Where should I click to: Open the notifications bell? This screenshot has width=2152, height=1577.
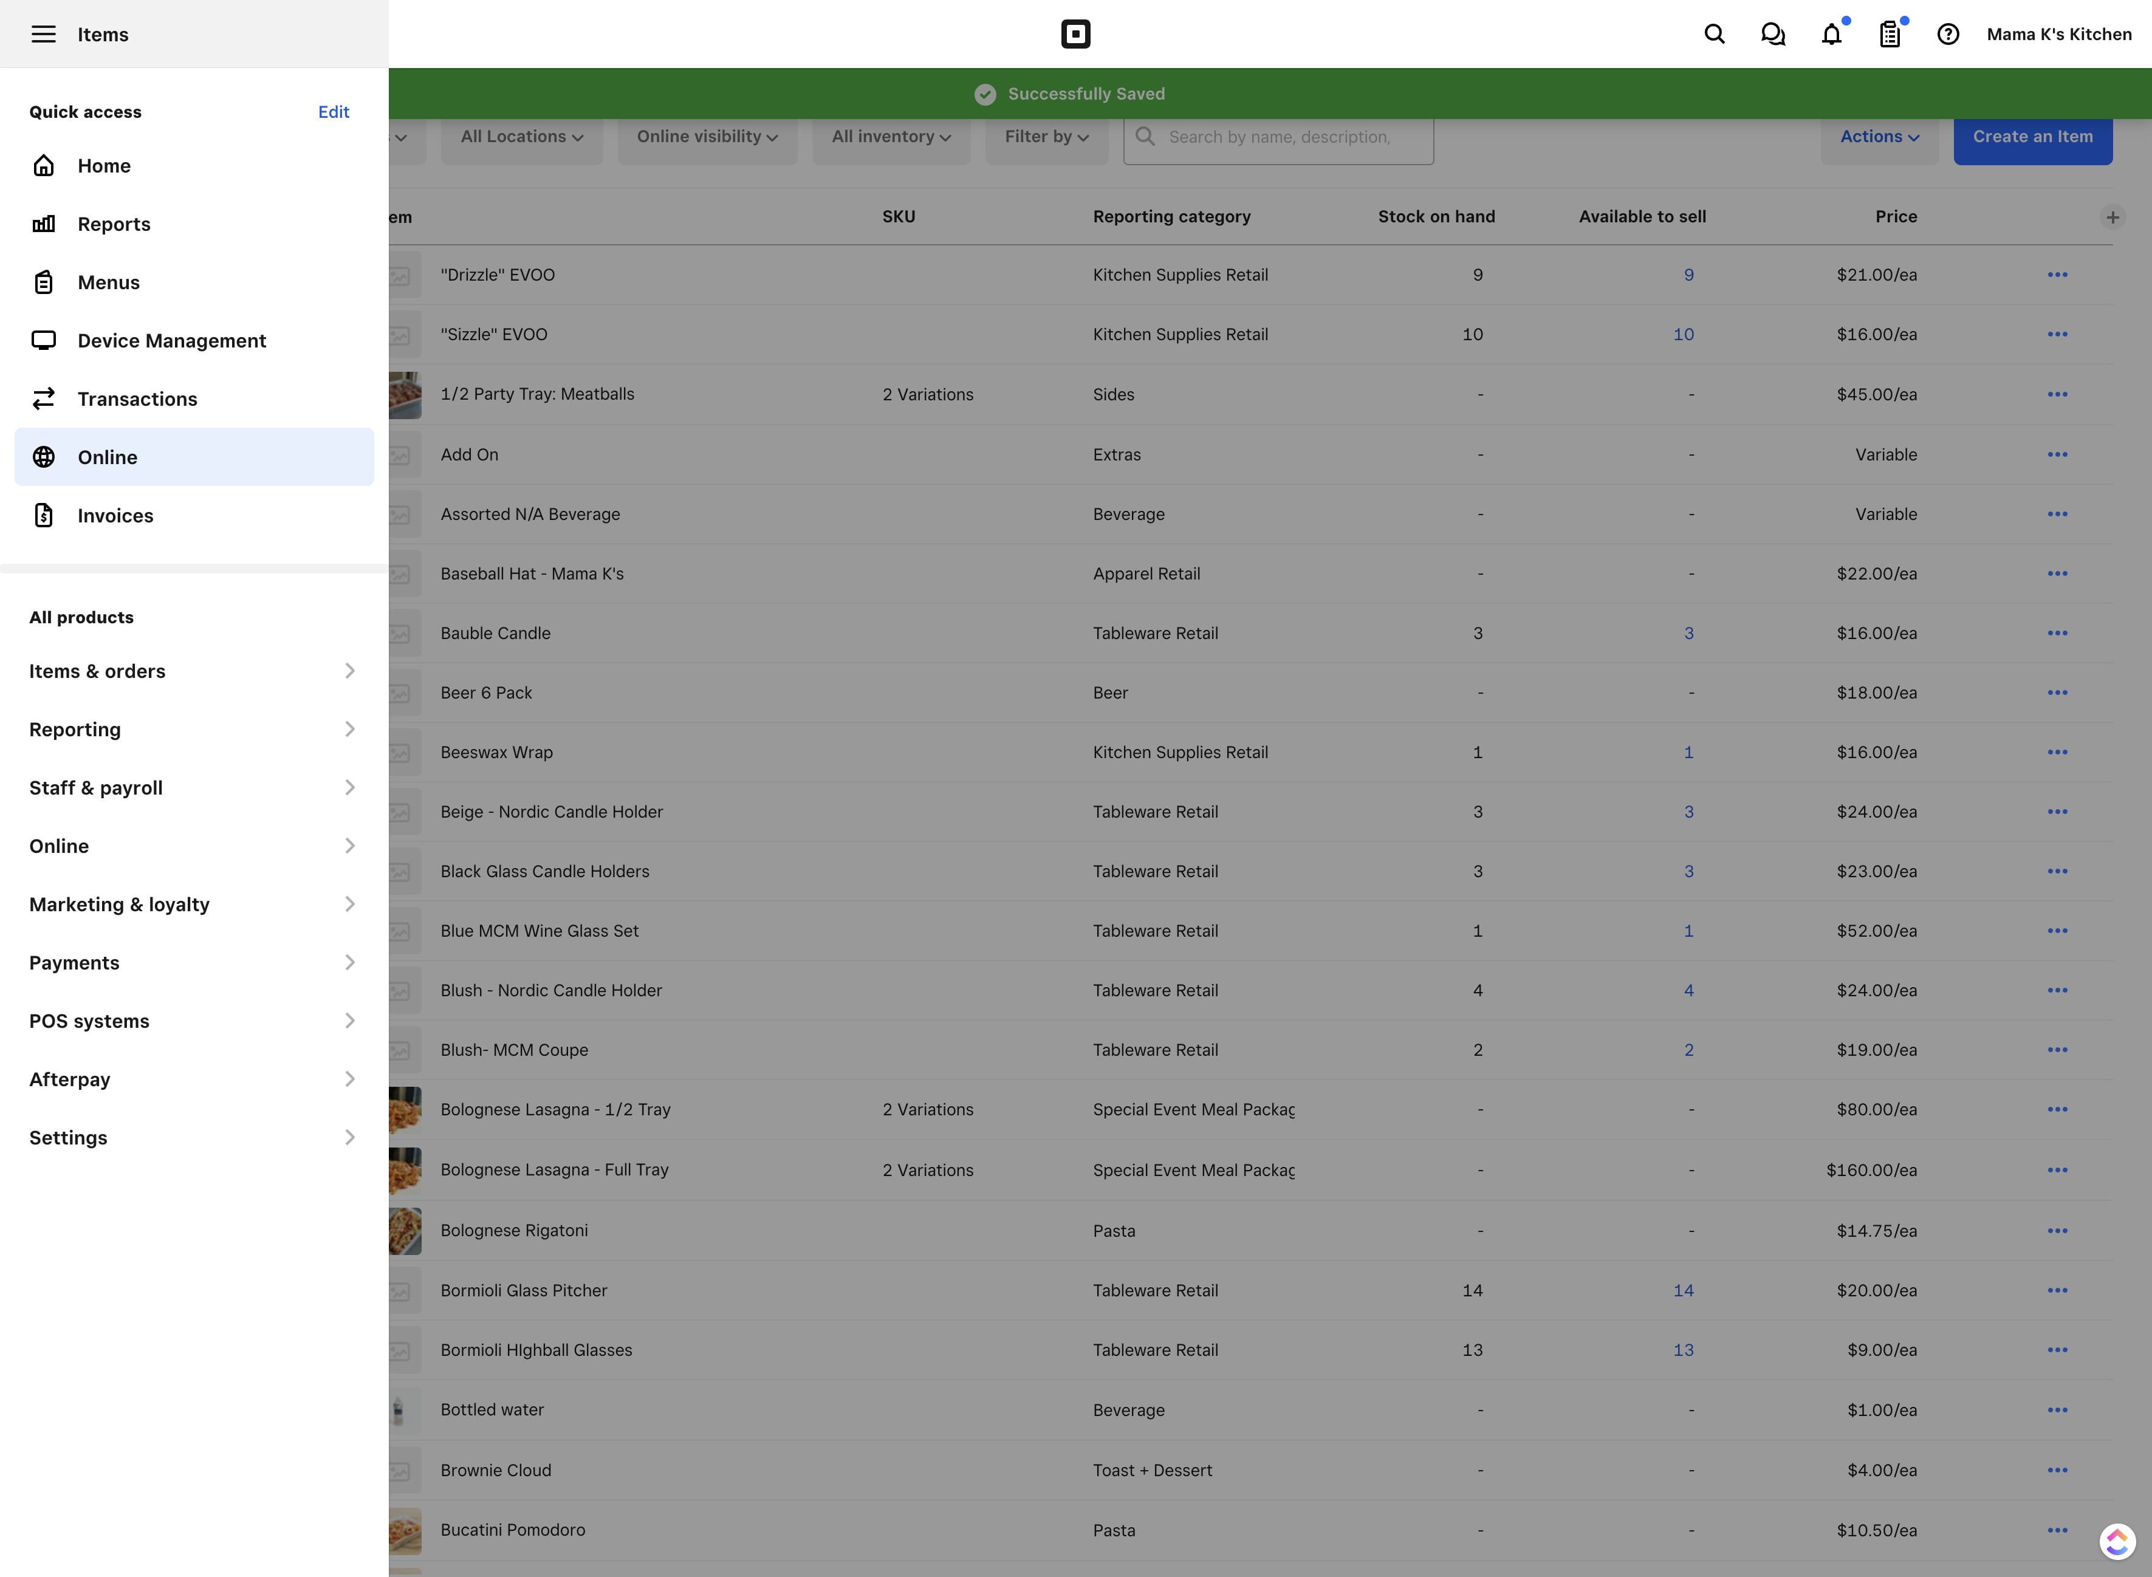pyautogui.click(x=1830, y=35)
